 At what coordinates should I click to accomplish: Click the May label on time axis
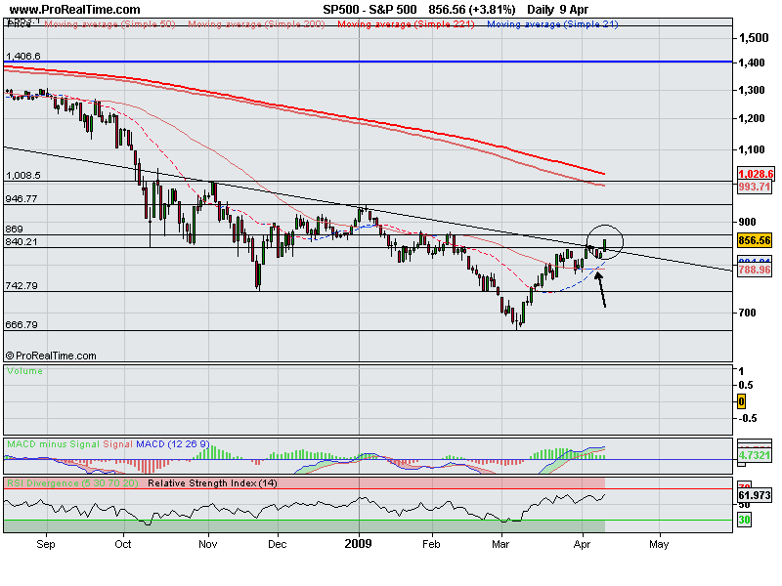pos(659,545)
